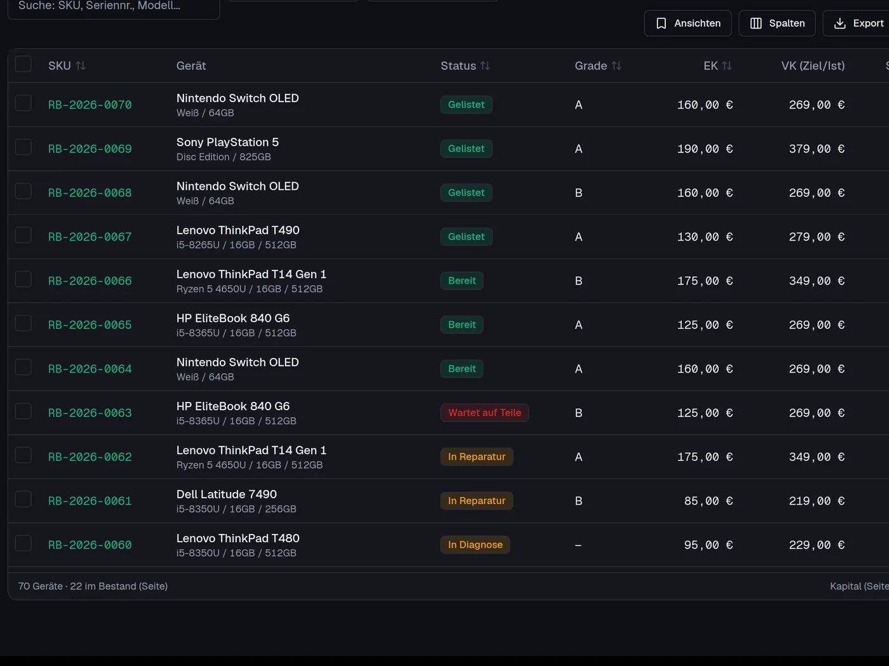Image resolution: width=889 pixels, height=666 pixels.
Task: Open SKU link RB-2026-0069
Action: [90, 149]
